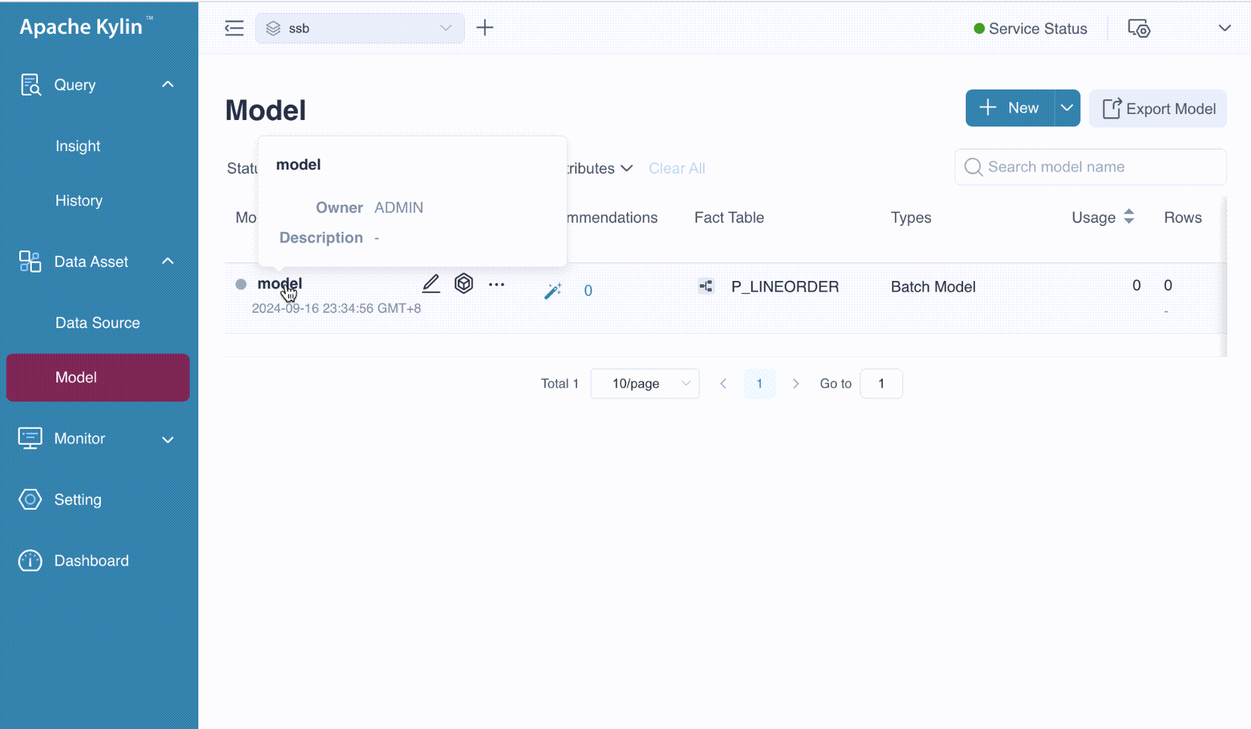Viewport: 1251px width, 729px height.
Task: Collapse the sidebar with the menu icon
Action: coord(234,28)
